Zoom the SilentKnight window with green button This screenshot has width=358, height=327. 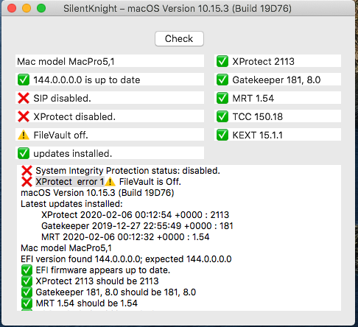tap(41, 8)
